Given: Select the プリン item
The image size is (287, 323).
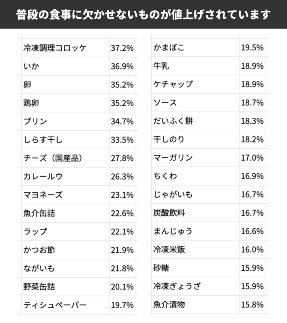Looking at the screenshot, I should 35,121.
